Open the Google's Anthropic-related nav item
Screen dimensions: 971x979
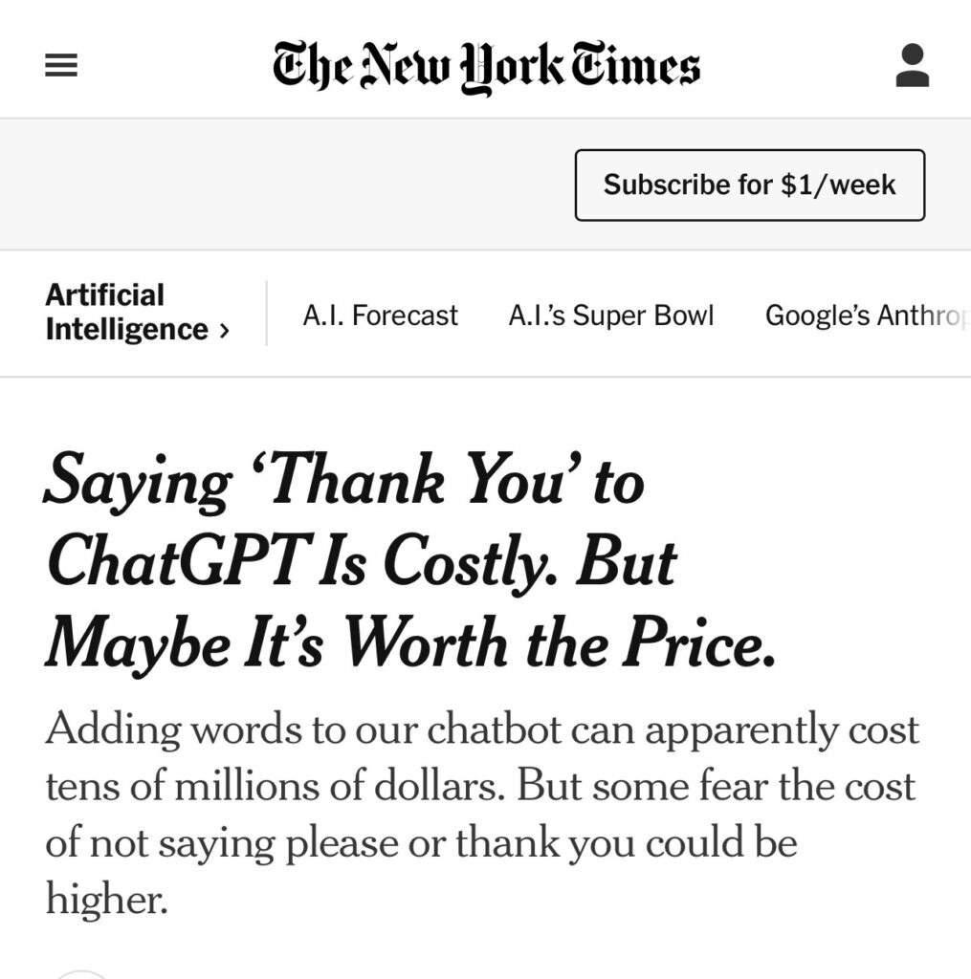(866, 315)
